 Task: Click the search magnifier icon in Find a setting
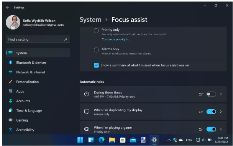pyautogui.click(x=66, y=39)
